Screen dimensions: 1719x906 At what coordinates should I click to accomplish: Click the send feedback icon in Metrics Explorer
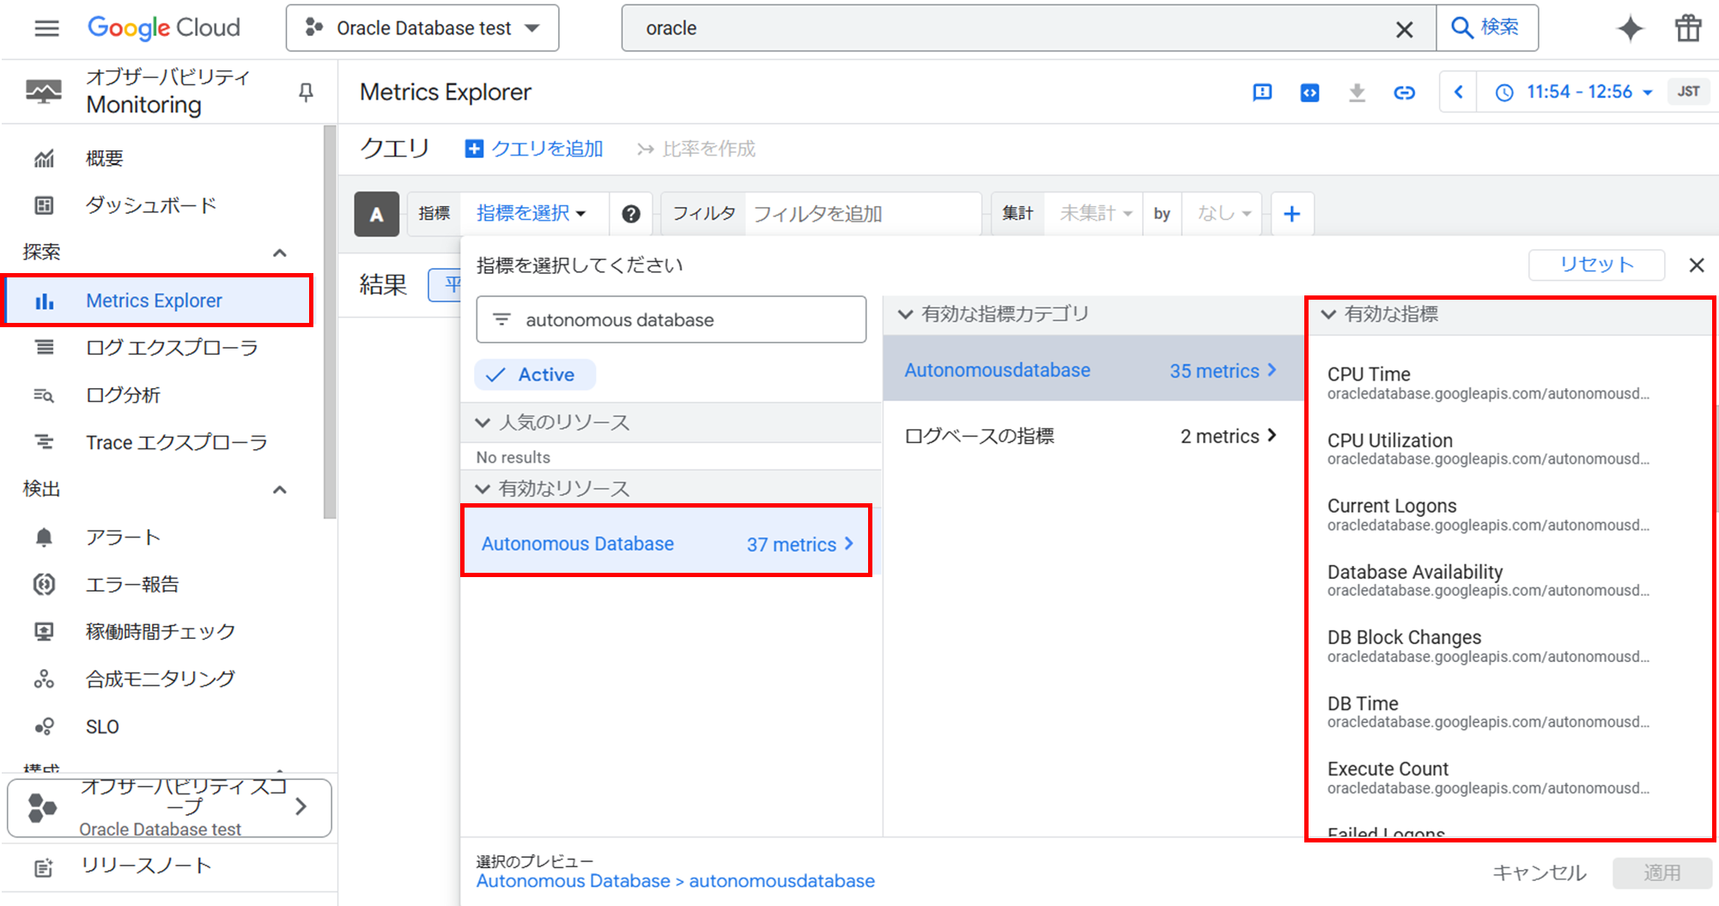coord(1262,92)
